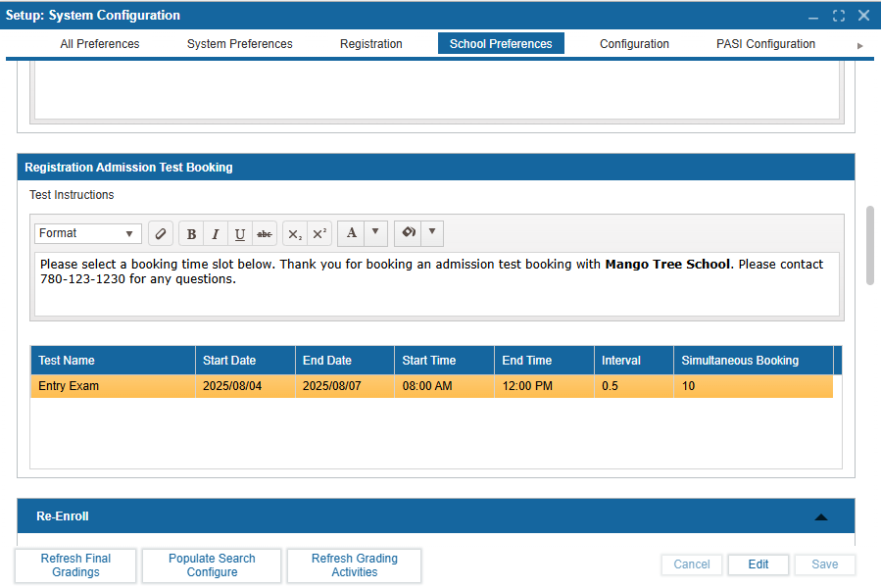Image resolution: width=881 pixels, height=588 pixels.
Task: Click the Edit button
Action: point(759,564)
